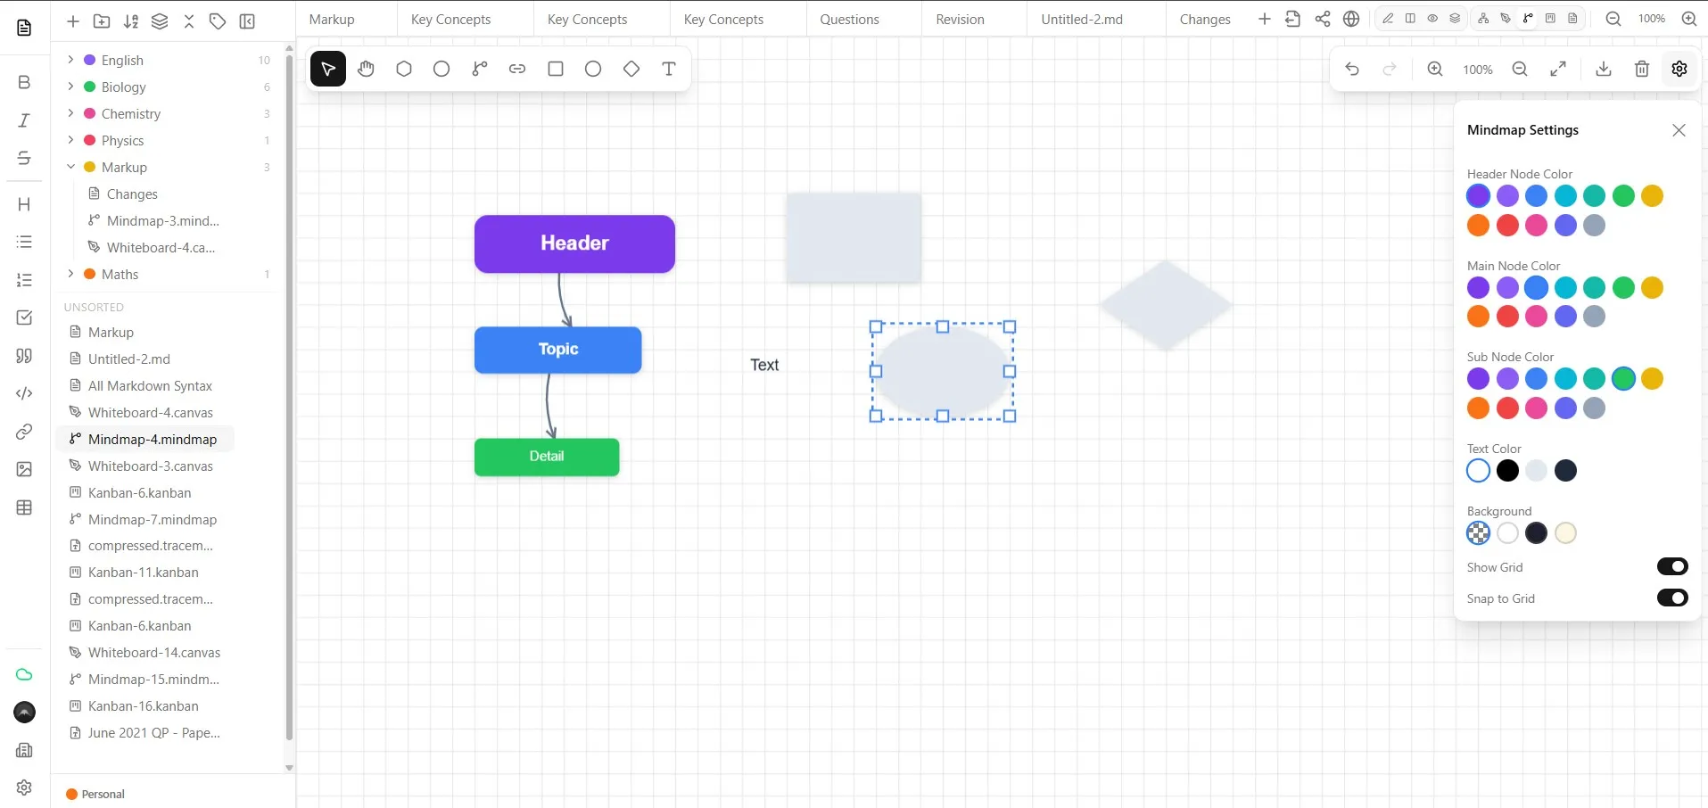
Task: Toggle split view mode
Action: (1410, 18)
